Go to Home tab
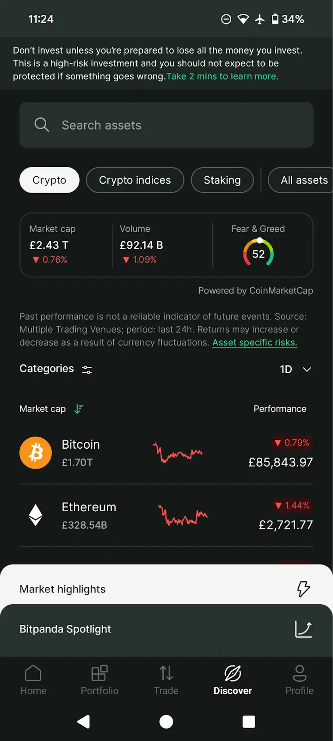Screen dimensions: 333x741 tap(33, 680)
